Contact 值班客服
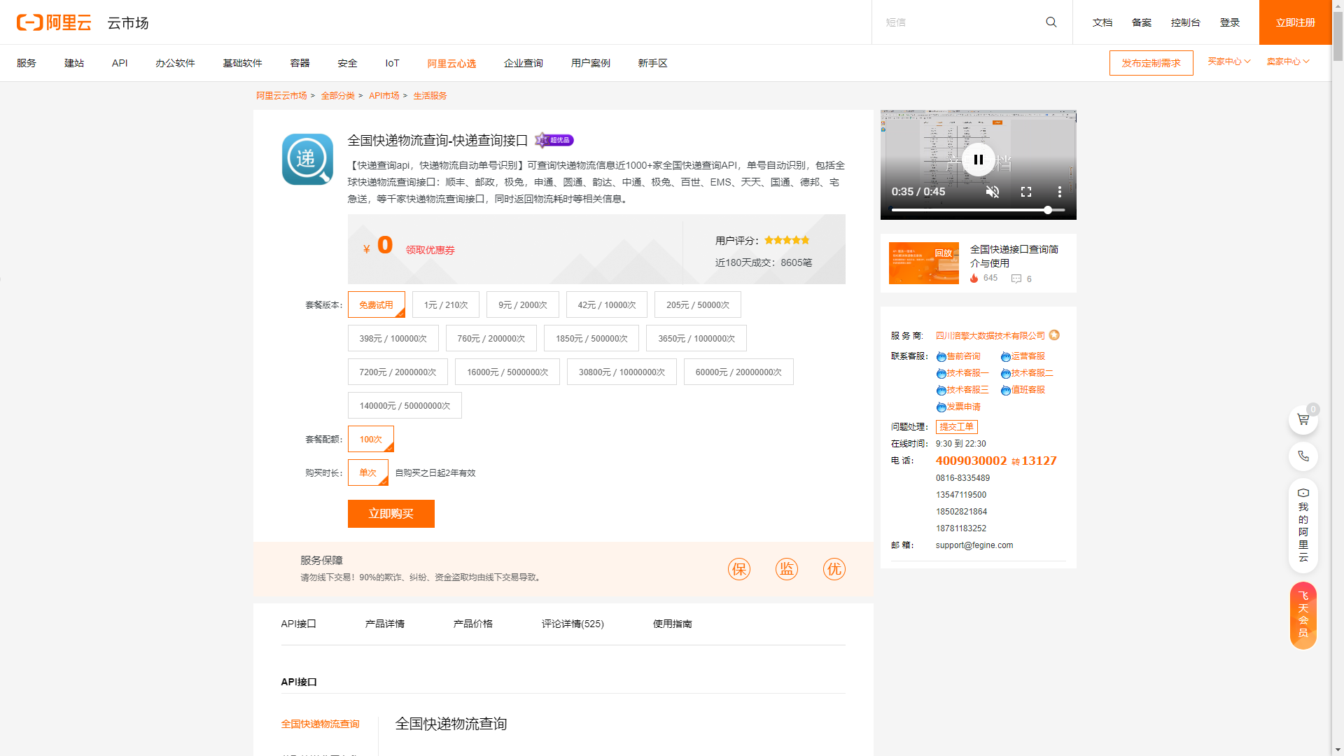 1023,390
